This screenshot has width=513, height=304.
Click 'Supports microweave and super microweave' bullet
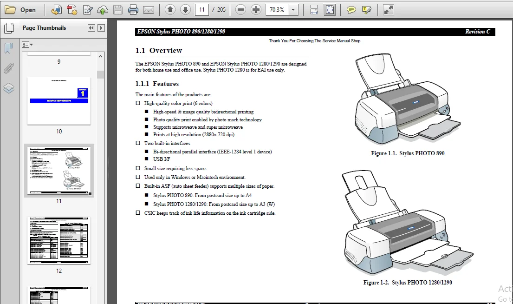[x=198, y=127]
